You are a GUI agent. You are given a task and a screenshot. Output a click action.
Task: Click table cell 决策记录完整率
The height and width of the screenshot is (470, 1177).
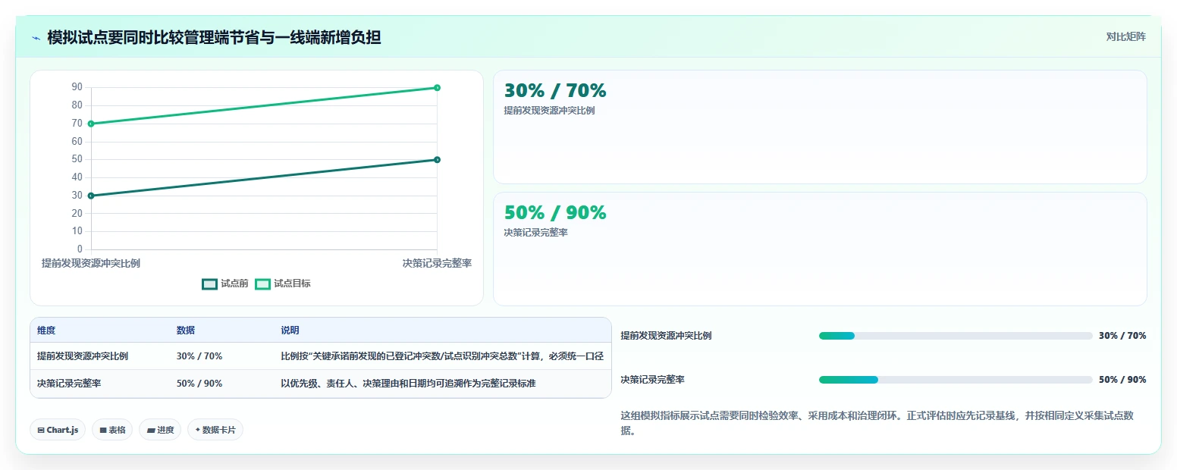[69, 384]
